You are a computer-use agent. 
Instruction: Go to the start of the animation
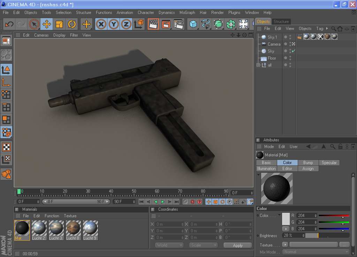[x=142, y=202]
